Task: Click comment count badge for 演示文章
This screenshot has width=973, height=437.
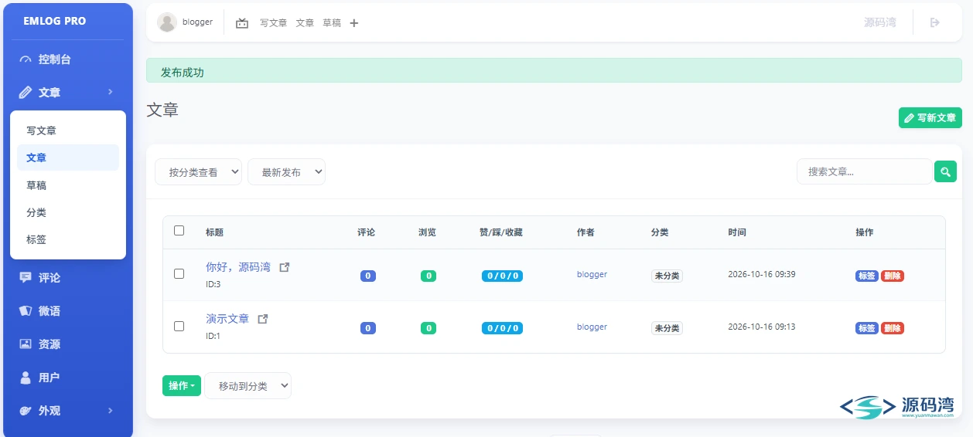Action: [x=368, y=328]
